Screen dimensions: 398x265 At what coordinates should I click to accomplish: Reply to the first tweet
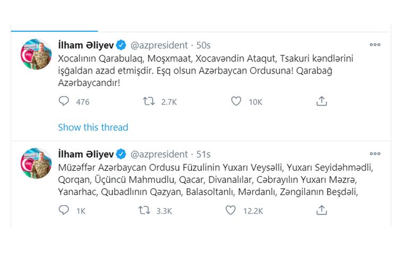click(64, 101)
